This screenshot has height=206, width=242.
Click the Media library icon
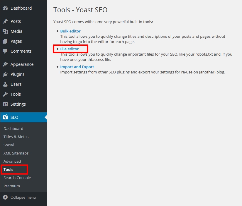(5, 31)
